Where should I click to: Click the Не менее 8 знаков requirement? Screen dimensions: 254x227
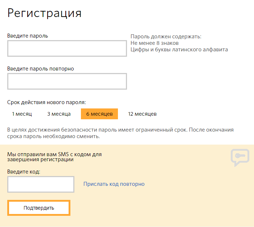(x=155, y=43)
